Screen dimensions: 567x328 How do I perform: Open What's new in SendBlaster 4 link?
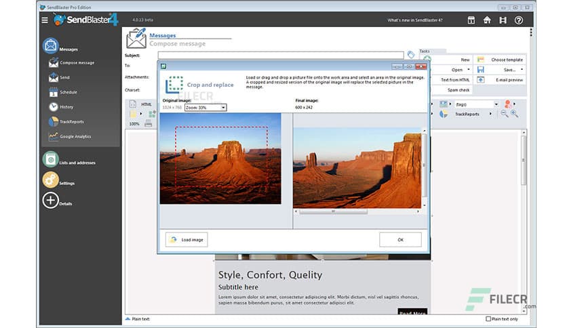(415, 20)
